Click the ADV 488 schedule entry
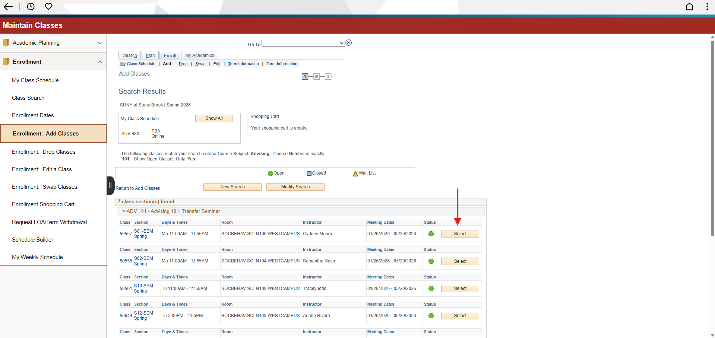This screenshot has height=338, width=715. coord(130,134)
